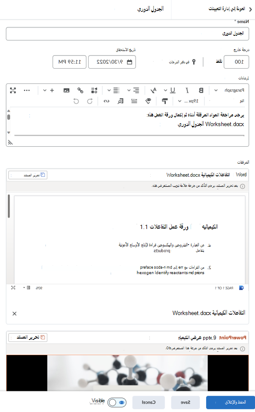The width and height of the screenshot is (255, 412).
Task: Click the pin icon beside the grade book label
Action: [x=194, y=62]
